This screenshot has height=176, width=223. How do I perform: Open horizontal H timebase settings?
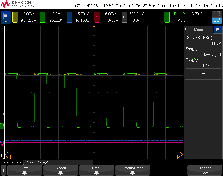click(x=124, y=17)
